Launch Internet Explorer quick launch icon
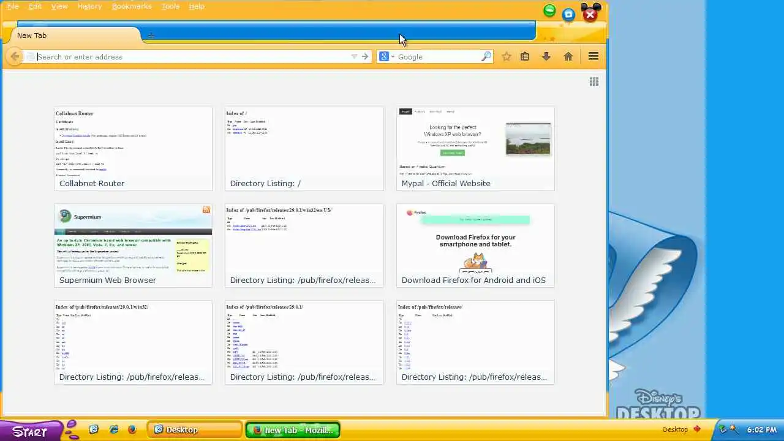Screen dimensions: 784x441 click(113, 429)
